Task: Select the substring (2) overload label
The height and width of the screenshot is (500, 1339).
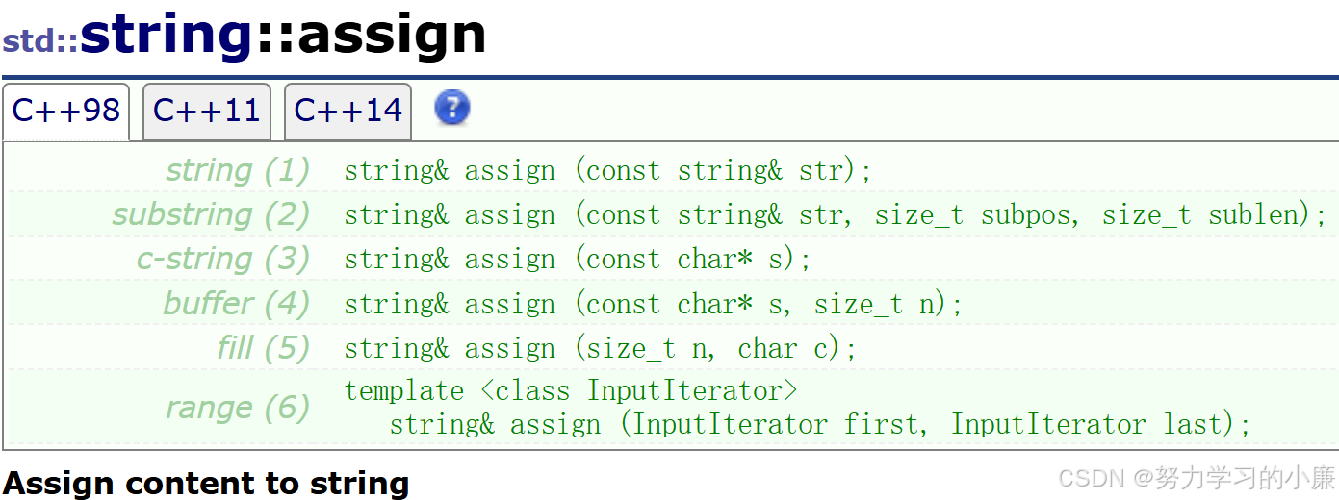Action: tap(211, 215)
